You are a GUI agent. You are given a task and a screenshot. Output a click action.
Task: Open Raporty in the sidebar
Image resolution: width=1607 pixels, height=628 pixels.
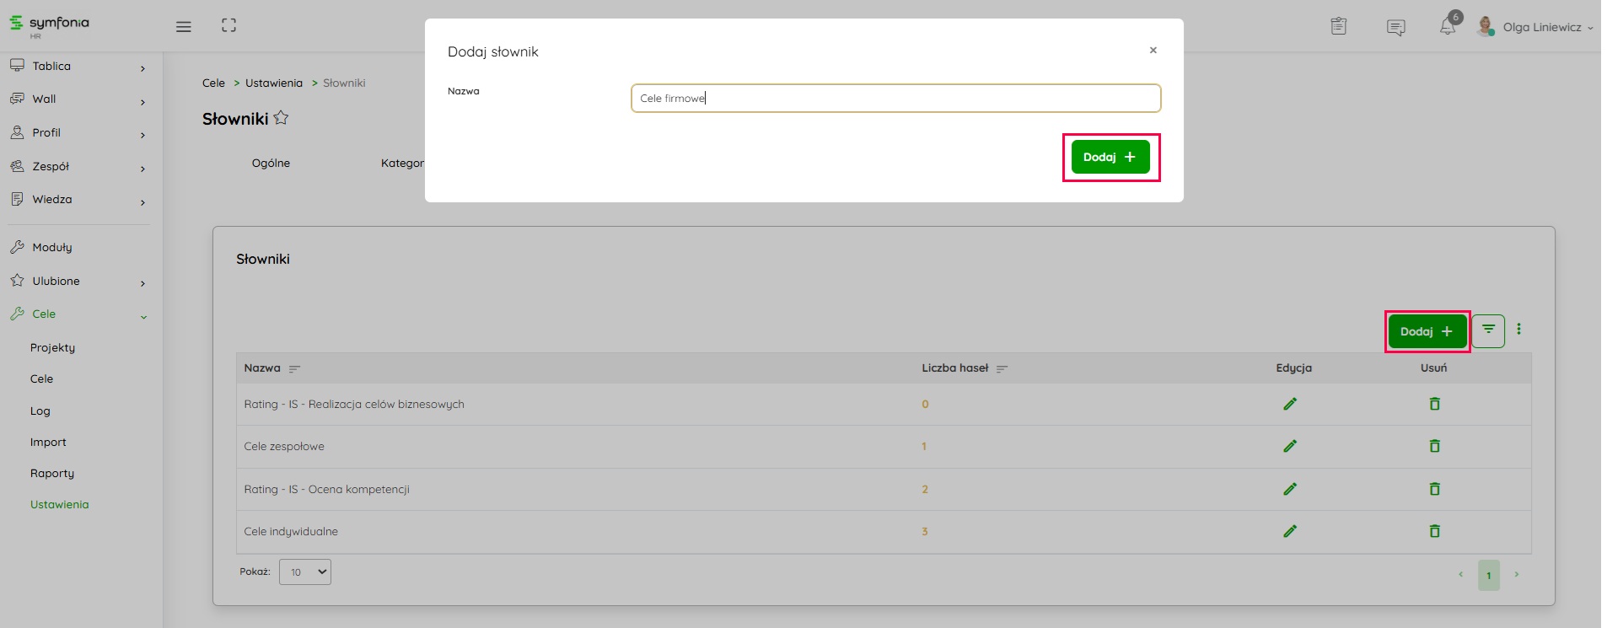(x=52, y=474)
